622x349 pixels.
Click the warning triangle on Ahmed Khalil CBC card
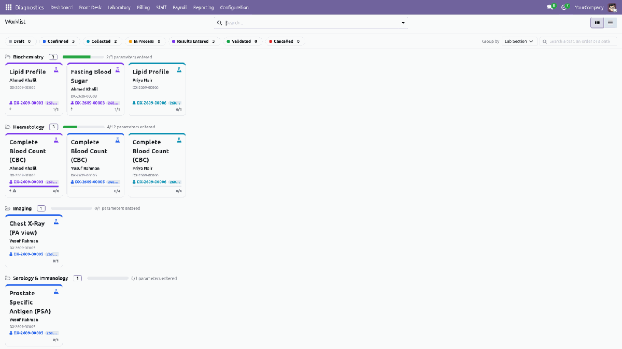[x=15, y=190]
